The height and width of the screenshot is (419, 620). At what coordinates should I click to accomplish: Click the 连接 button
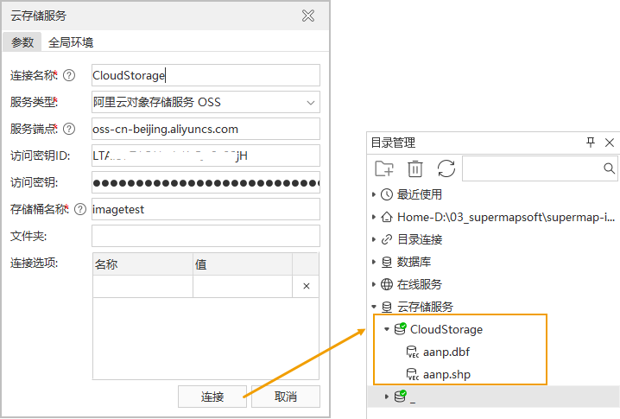pyautogui.click(x=212, y=397)
